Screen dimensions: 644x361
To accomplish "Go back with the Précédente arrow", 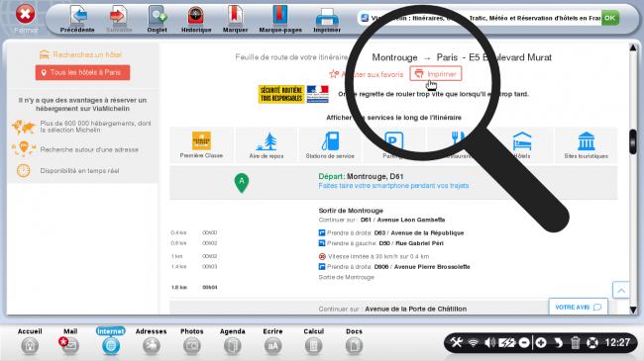I will [x=77, y=19].
